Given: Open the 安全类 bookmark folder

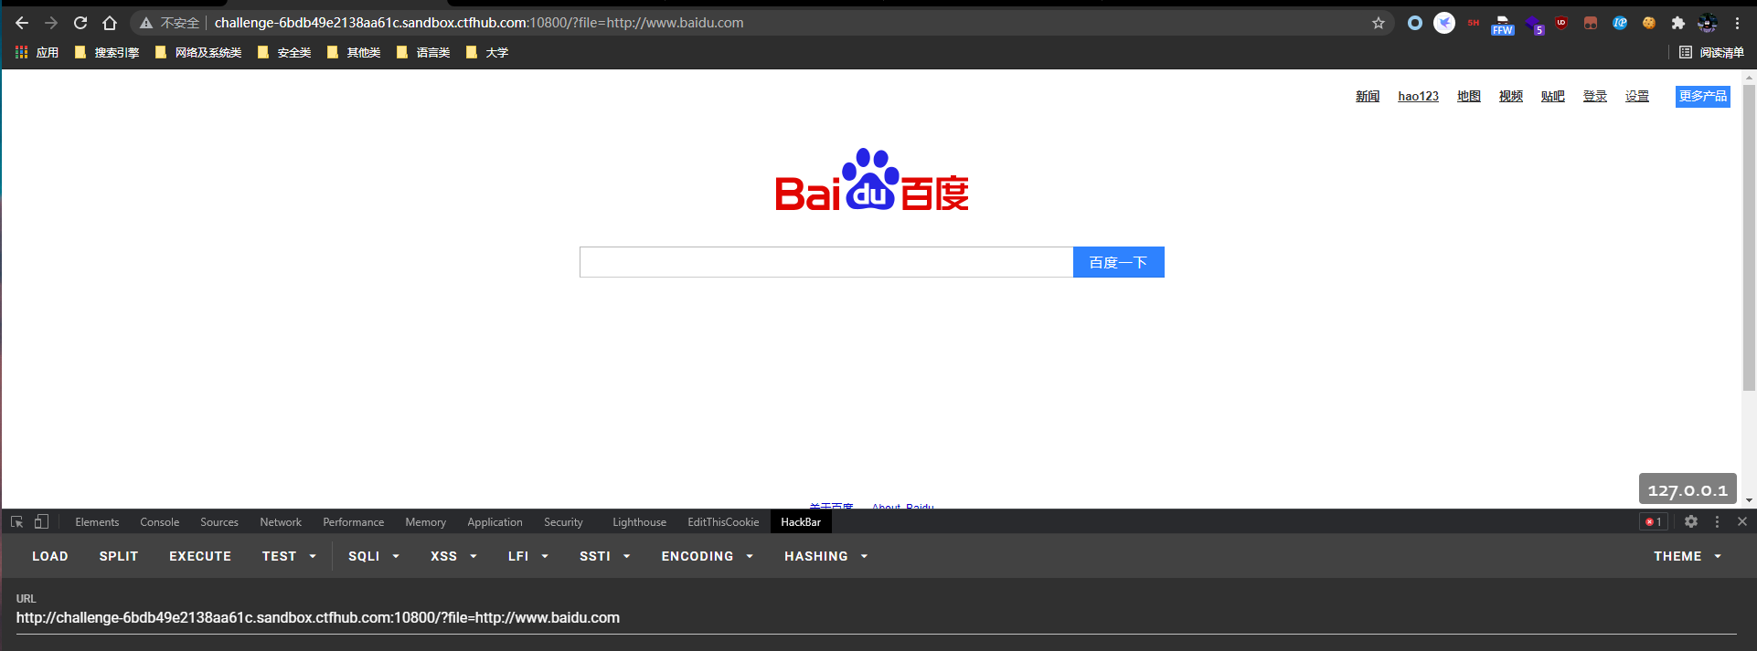Looking at the screenshot, I should pos(284,52).
